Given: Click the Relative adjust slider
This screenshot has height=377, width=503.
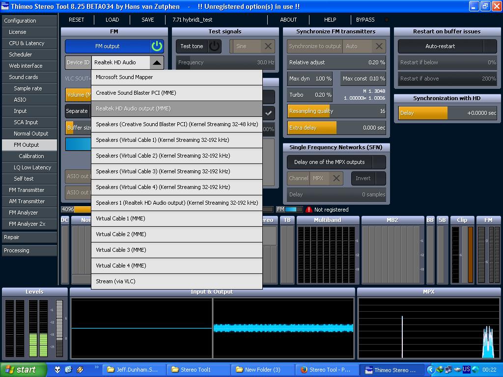Looking at the screenshot, I should click(x=336, y=62).
